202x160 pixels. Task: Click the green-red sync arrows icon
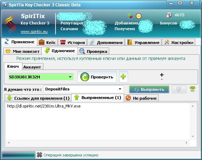(130, 16)
